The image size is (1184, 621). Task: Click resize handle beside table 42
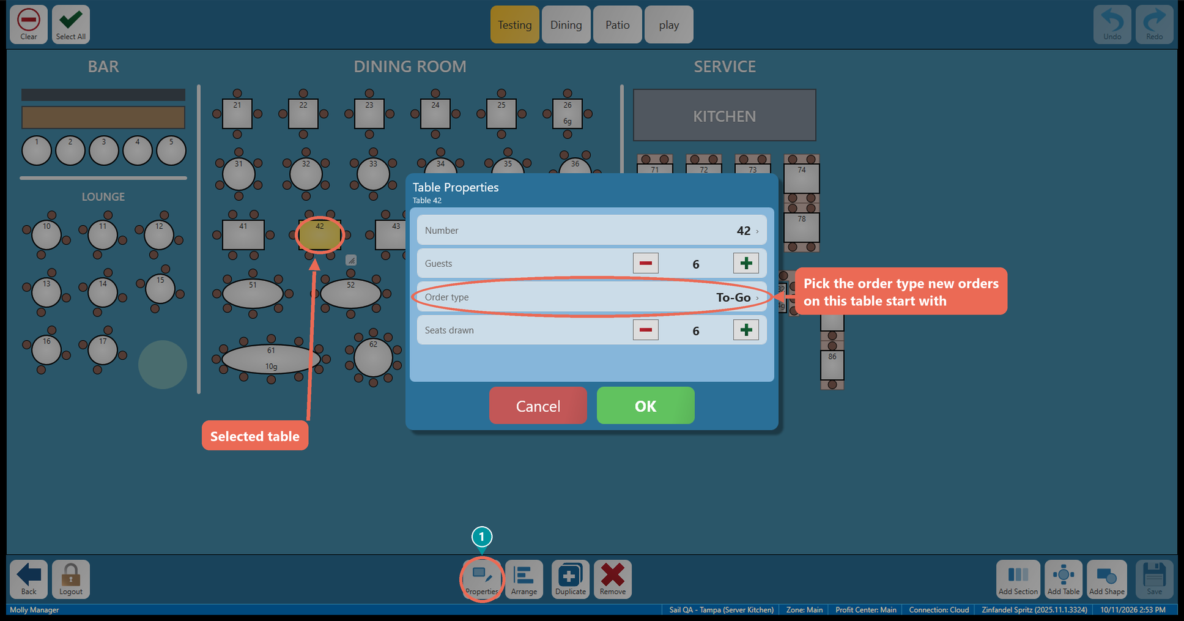351,260
